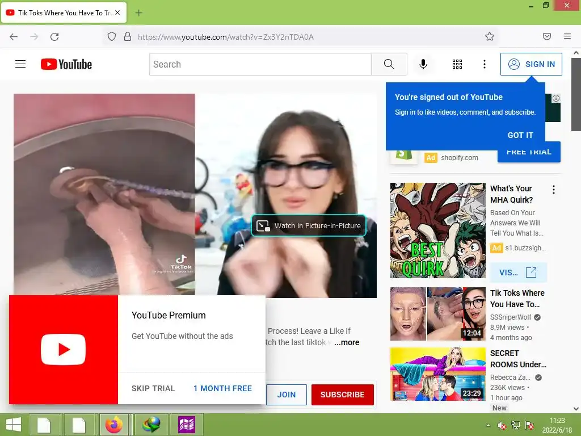Show hidden system tray icons
This screenshot has width=581, height=436.
[x=488, y=425]
